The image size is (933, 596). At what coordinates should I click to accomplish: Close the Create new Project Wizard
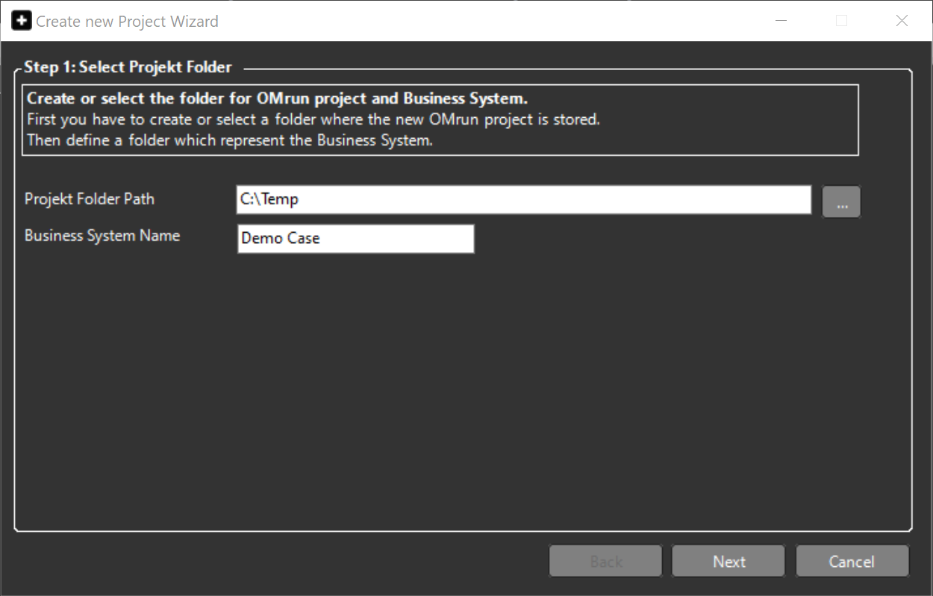coord(902,20)
